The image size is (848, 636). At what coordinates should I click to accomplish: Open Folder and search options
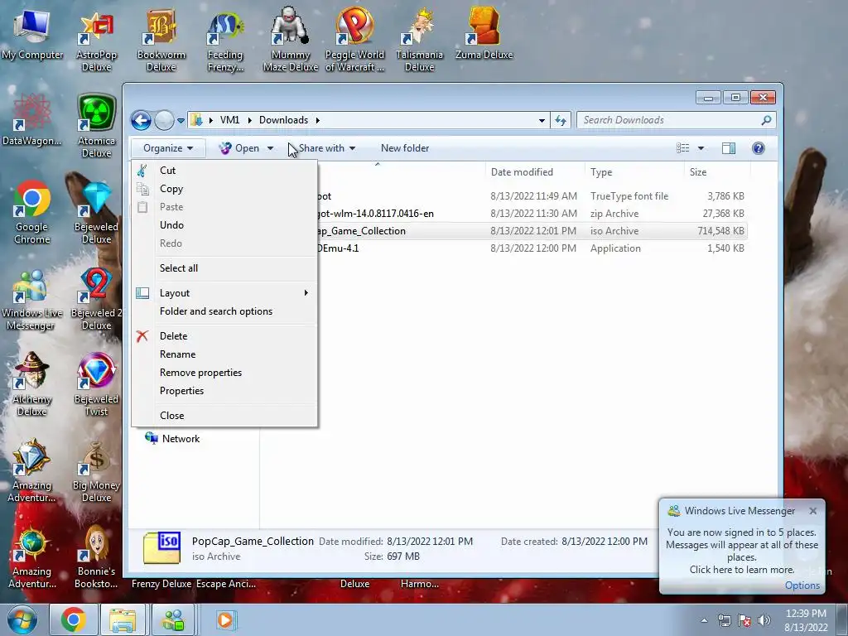[224, 311]
